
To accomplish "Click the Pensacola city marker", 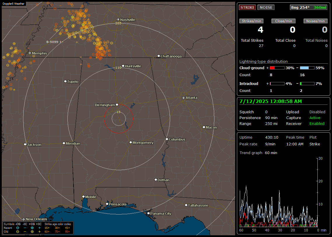I will (107, 204).
